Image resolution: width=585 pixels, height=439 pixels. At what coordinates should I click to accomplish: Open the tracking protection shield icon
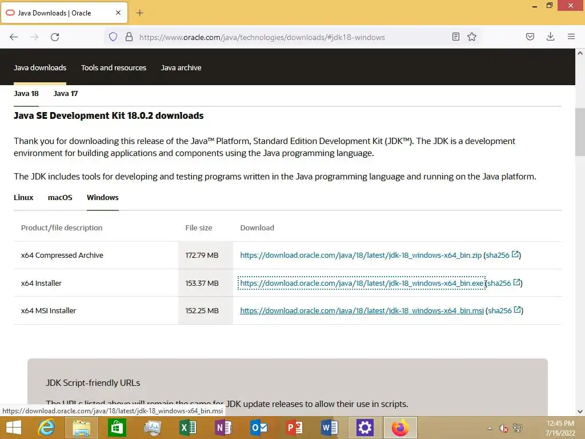click(113, 37)
